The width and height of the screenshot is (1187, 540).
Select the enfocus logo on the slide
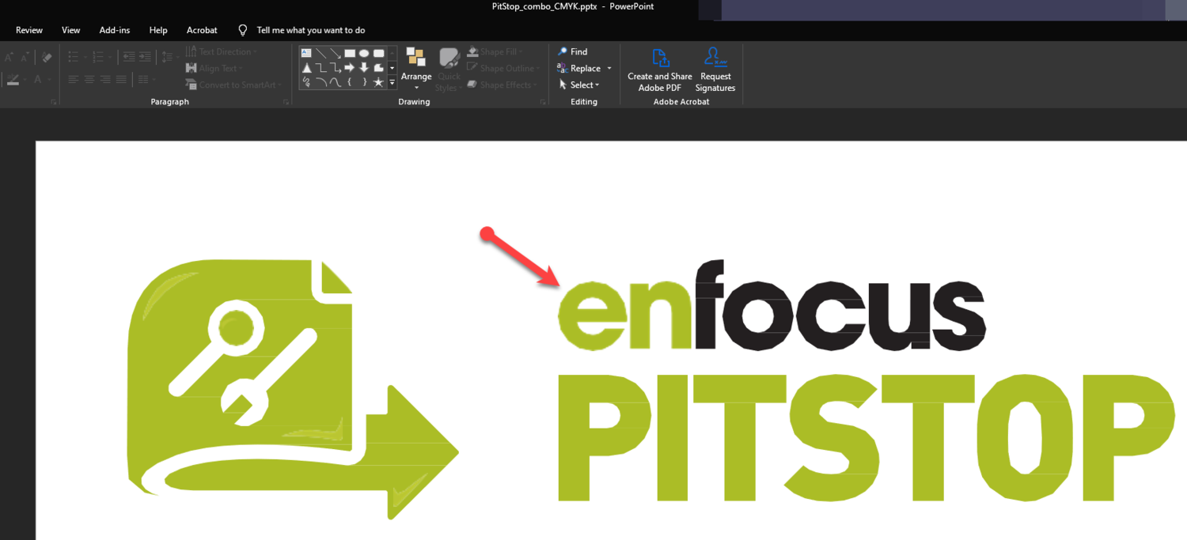pyautogui.click(x=772, y=304)
